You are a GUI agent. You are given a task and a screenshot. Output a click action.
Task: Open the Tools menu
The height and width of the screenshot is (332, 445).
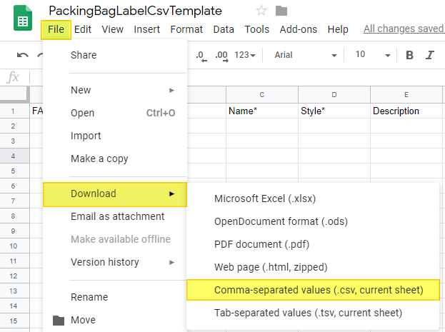(x=257, y=29)
